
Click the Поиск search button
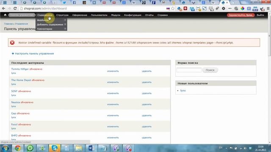click(x=210, y=70)
